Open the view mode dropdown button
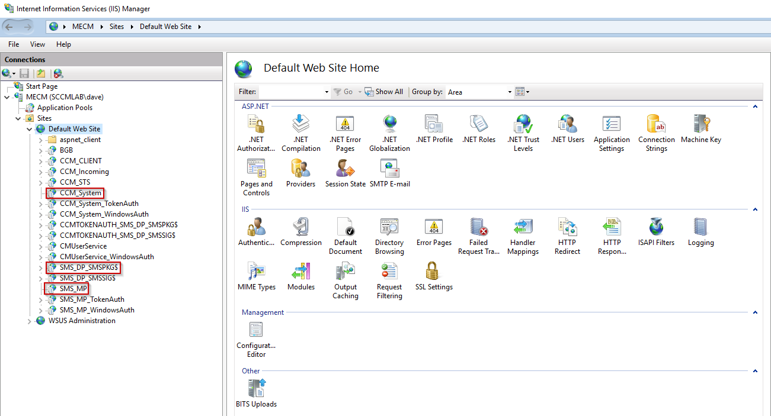The height and width of the screenshot is (416, 771). coord(522,92)
